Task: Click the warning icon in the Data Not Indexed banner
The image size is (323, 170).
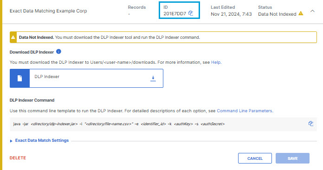Action: point(13,37)
